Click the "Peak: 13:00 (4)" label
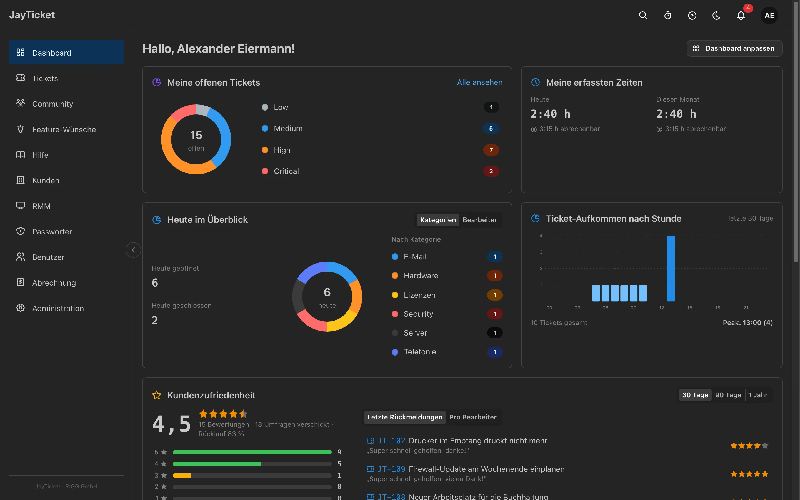 click(x=748, y=322)
